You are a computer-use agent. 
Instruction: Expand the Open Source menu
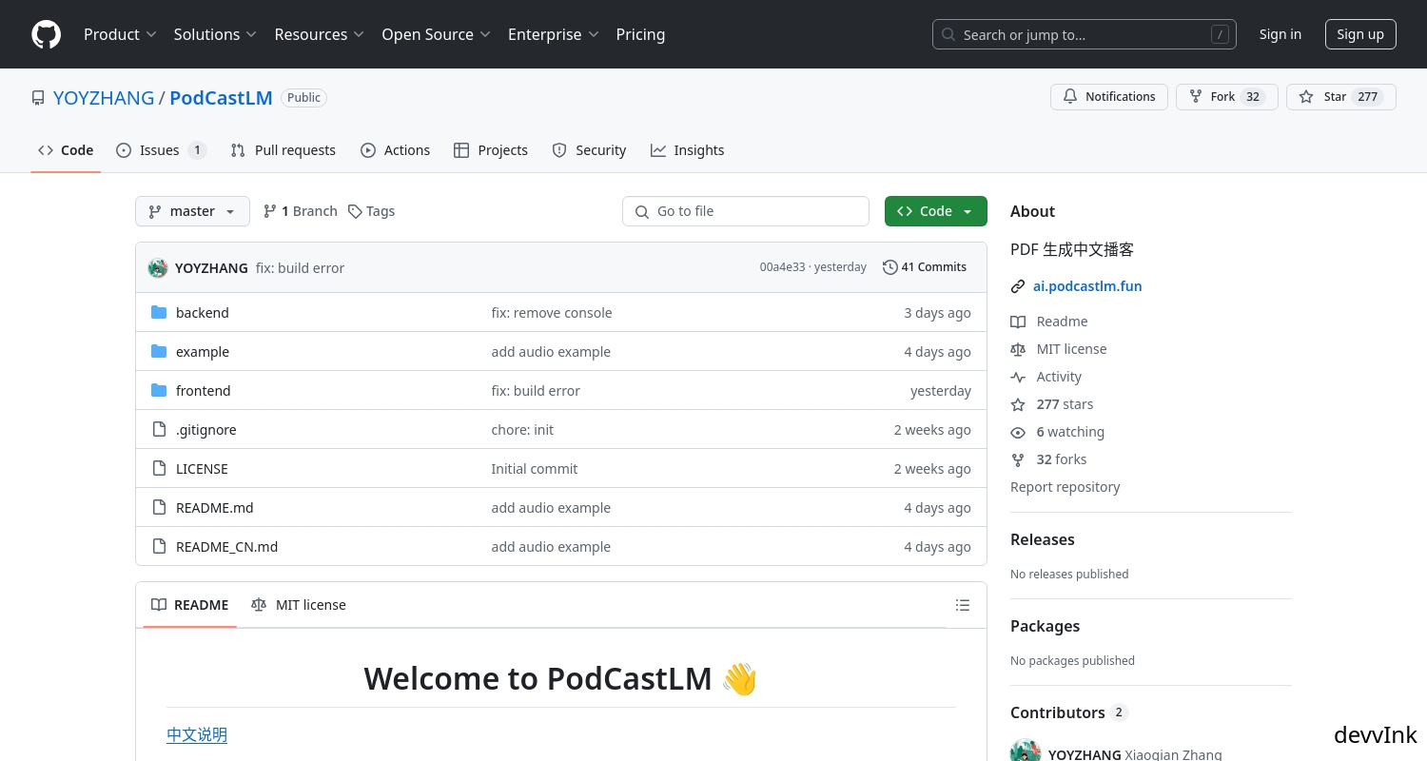(x=437, y=34)
